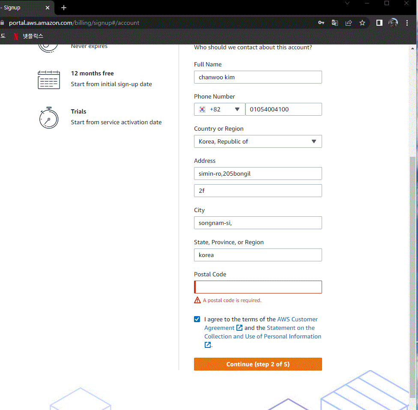The image size is (418, 410).
Task: Click the City input field
Action: pyautogui.click(x=258, y=223)
